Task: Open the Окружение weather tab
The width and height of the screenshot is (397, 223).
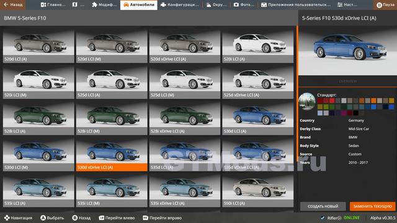Action: (216, 5)
